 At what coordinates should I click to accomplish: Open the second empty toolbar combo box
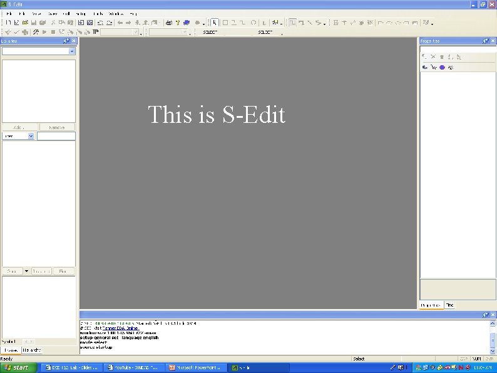(168, 32)
